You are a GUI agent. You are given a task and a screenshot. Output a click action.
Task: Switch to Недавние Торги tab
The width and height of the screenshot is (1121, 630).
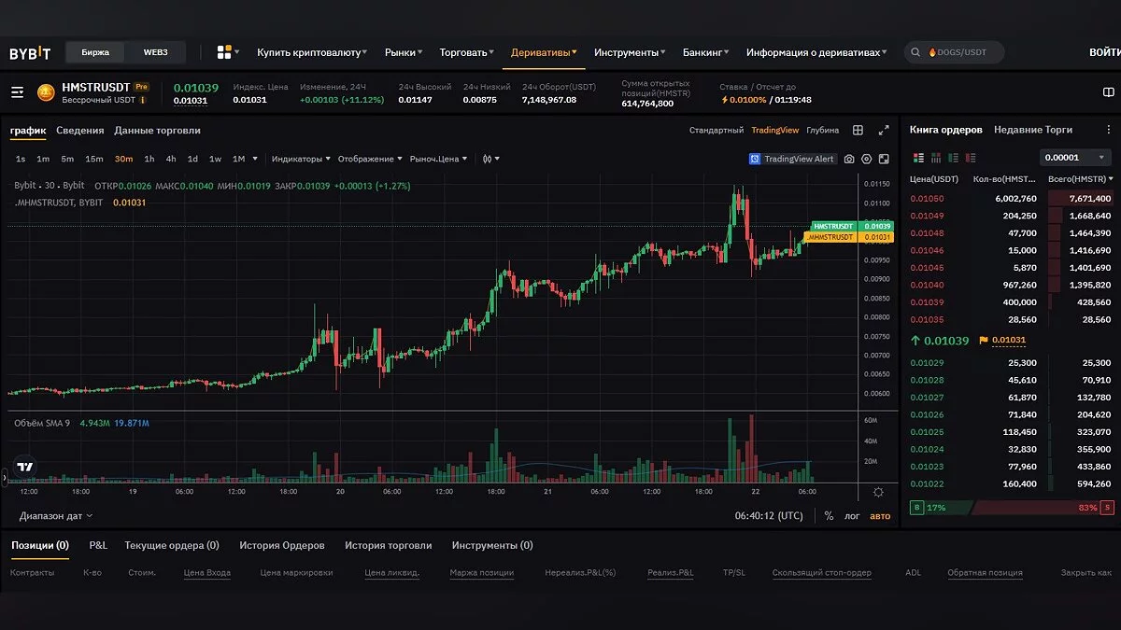click(x=1033, y=130)
